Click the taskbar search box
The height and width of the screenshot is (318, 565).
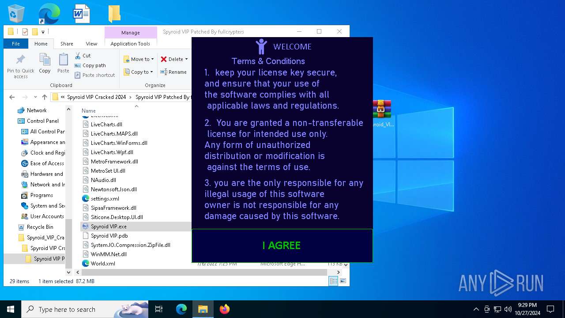85,309
